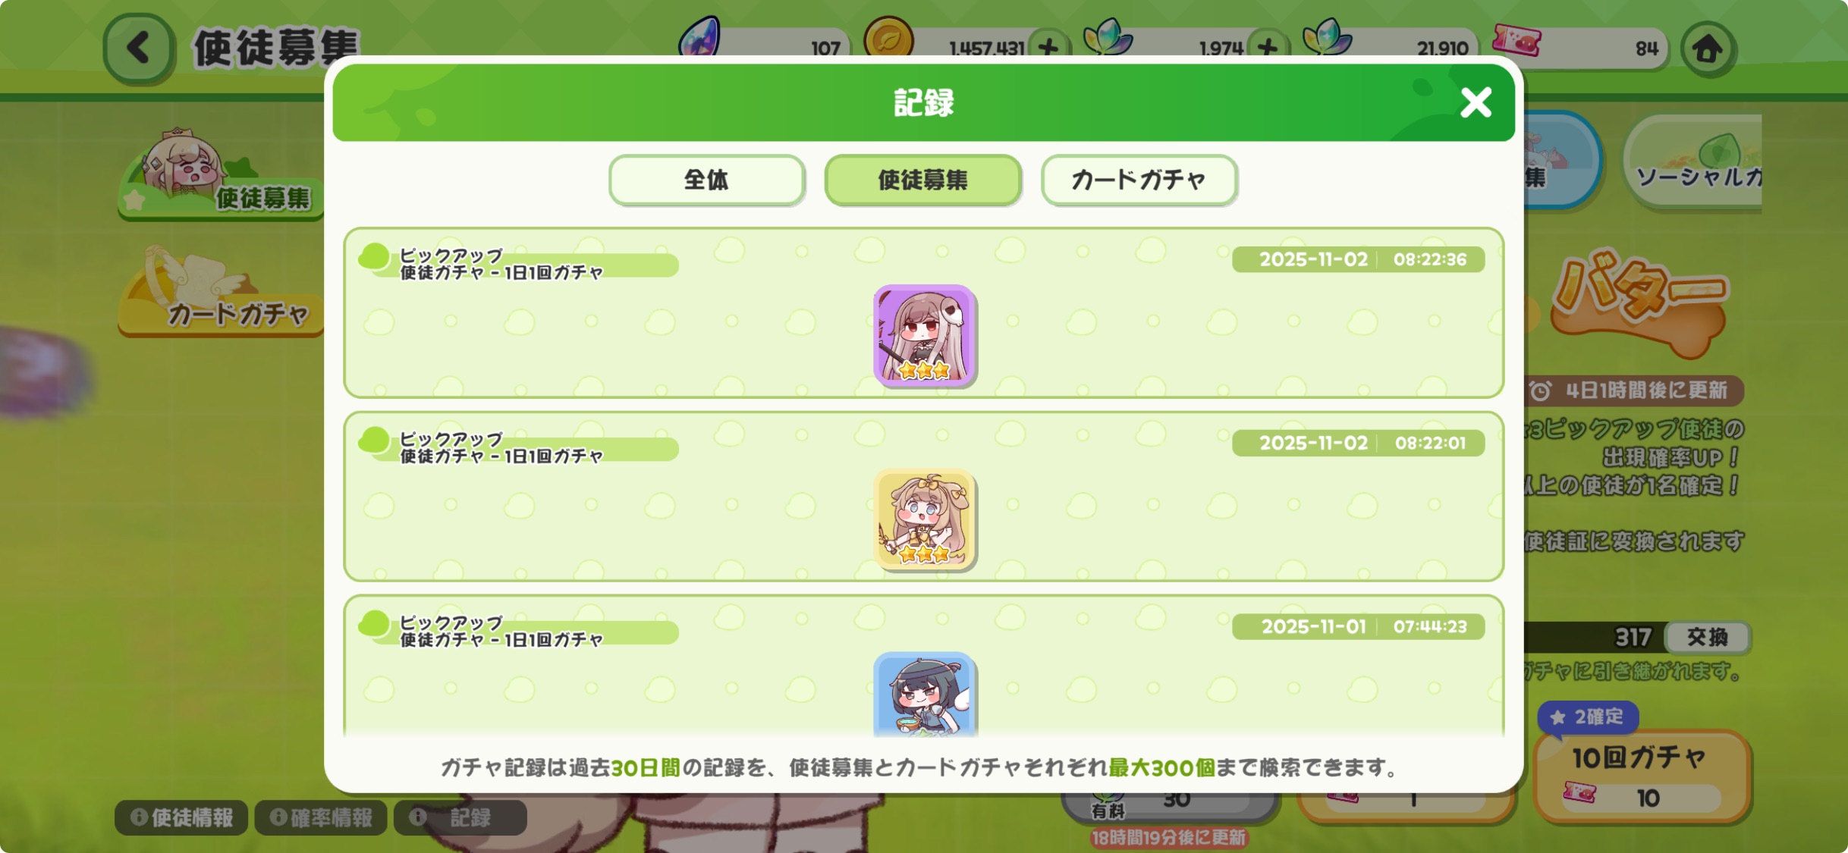Open 確率情報 info button
The image size is (1848, 853).
321,817
